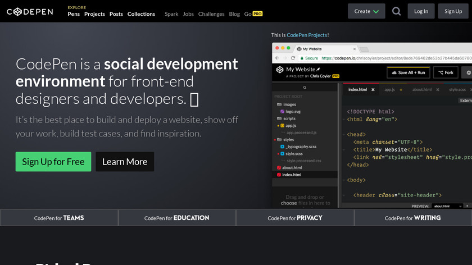
Task: Fold the body tag code block
Action: pyautogui.click(x=344, y=180)
